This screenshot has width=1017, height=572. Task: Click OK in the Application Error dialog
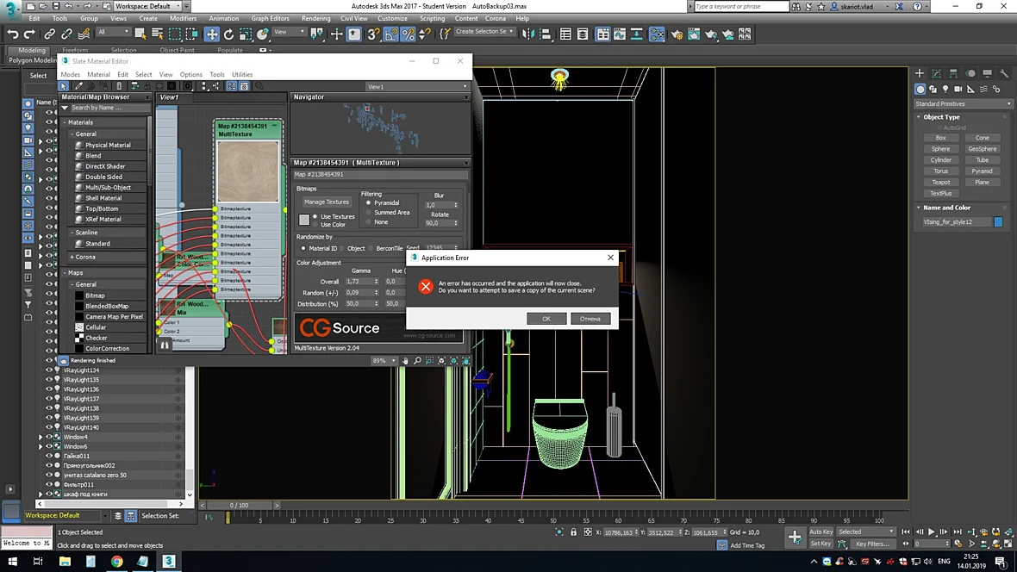coord(546,319)
